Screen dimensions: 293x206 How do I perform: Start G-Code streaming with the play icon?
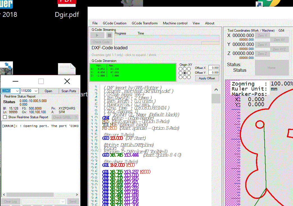coord(97,35)
